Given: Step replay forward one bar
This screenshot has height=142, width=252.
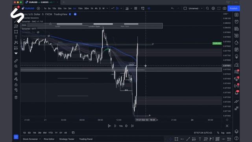Looking at the screenshot, I should coord(126,126).
